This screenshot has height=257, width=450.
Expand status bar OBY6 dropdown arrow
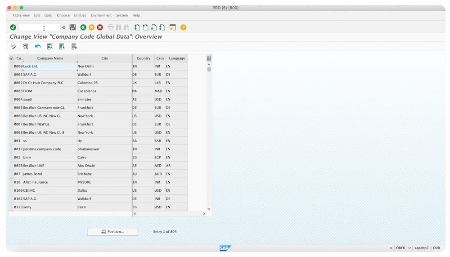(x=409, y=248)
